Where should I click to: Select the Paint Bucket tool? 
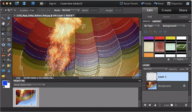[x=3, y=66]
